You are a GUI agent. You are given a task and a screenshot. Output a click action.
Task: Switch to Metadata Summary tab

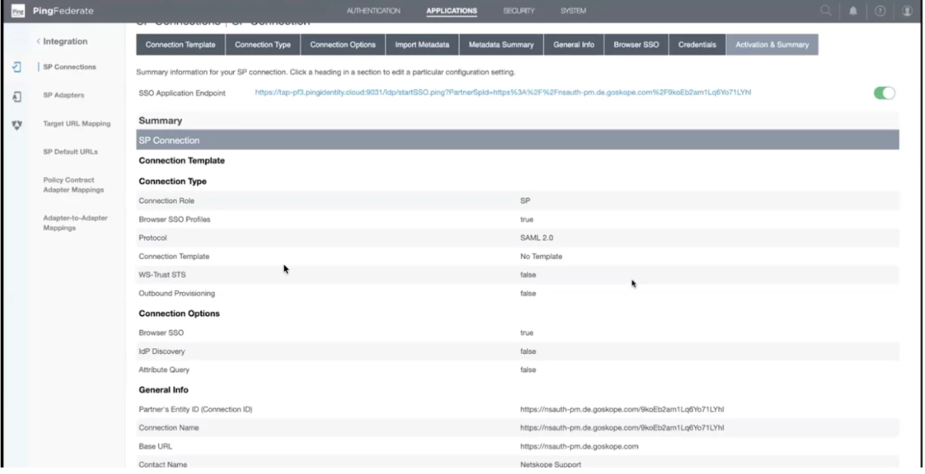[501, 45]
